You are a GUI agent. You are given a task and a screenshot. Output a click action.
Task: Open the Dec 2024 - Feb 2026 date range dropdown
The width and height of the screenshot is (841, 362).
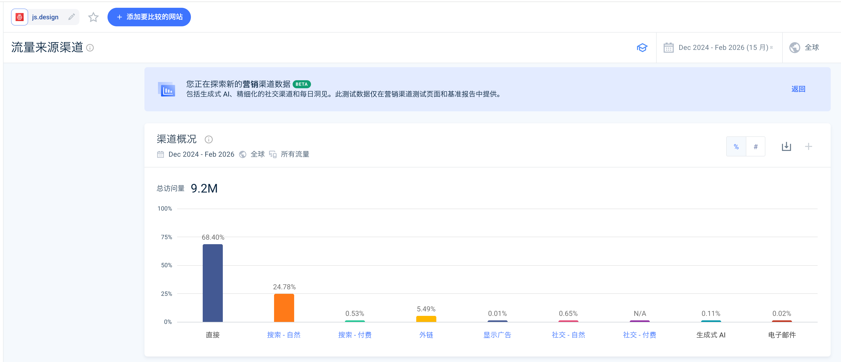click(x=723, y=48)
